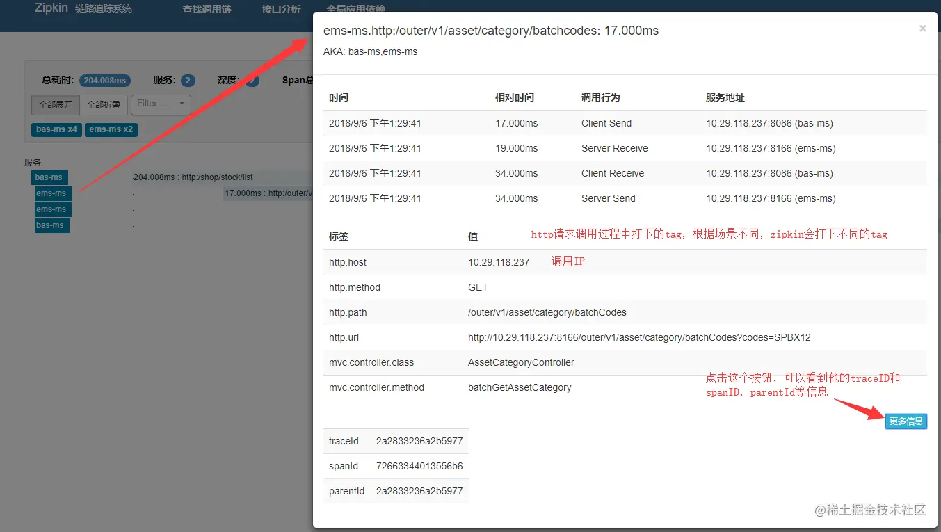
Task: Click the mvc.controller.method tag name
Action: (376, 387)
